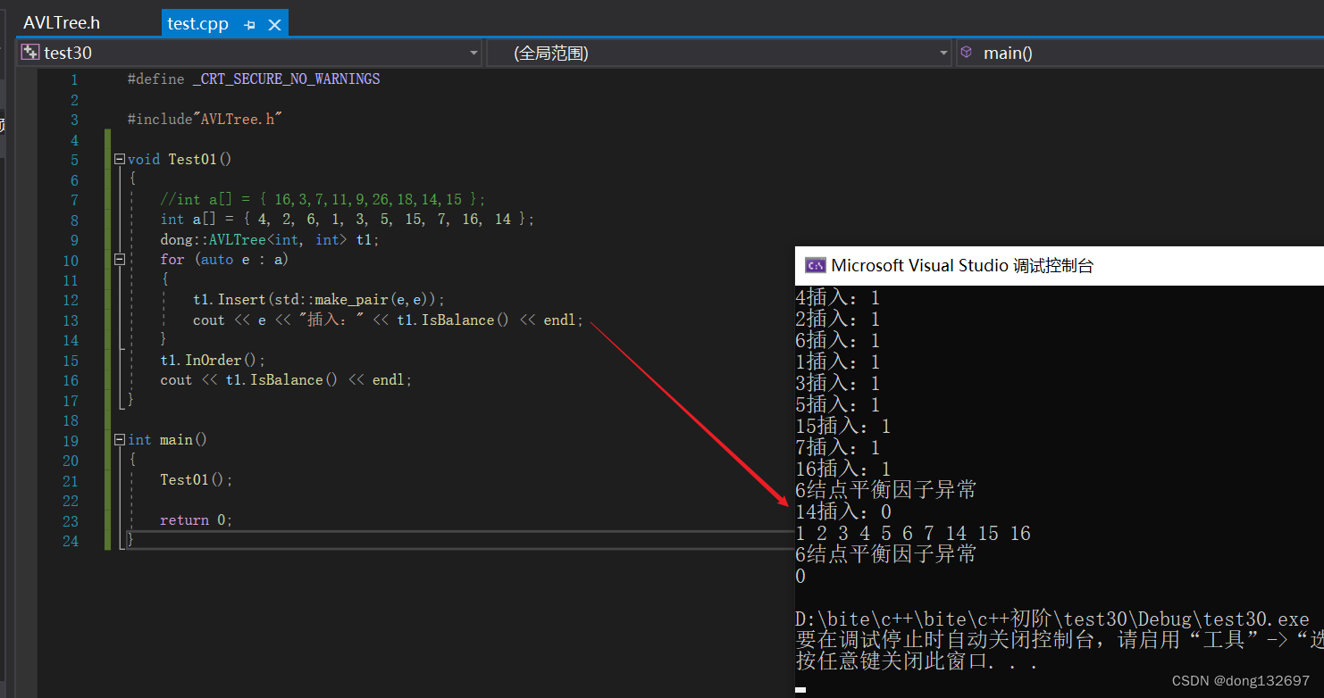The width and height of the screenshot is (1324, 698).
Task: Pin the test.cpp tab
Action: coord(250,25)
